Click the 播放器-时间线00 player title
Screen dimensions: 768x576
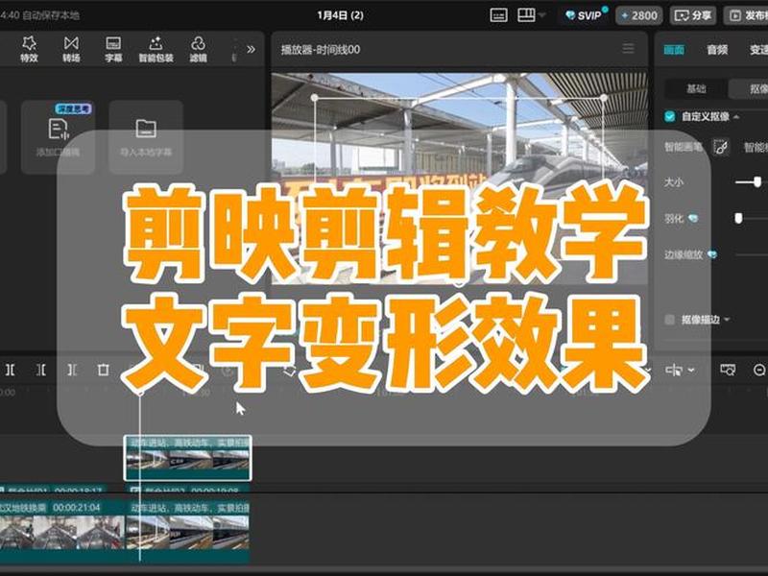click(x=321, y=50)
